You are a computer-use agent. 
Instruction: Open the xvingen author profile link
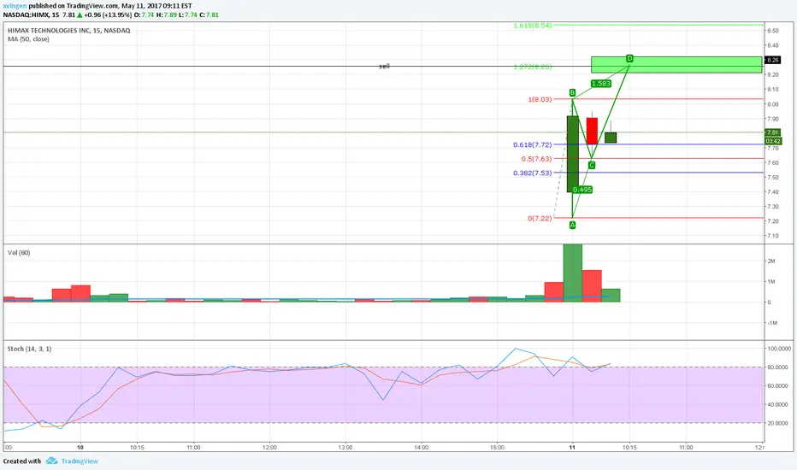15,6
